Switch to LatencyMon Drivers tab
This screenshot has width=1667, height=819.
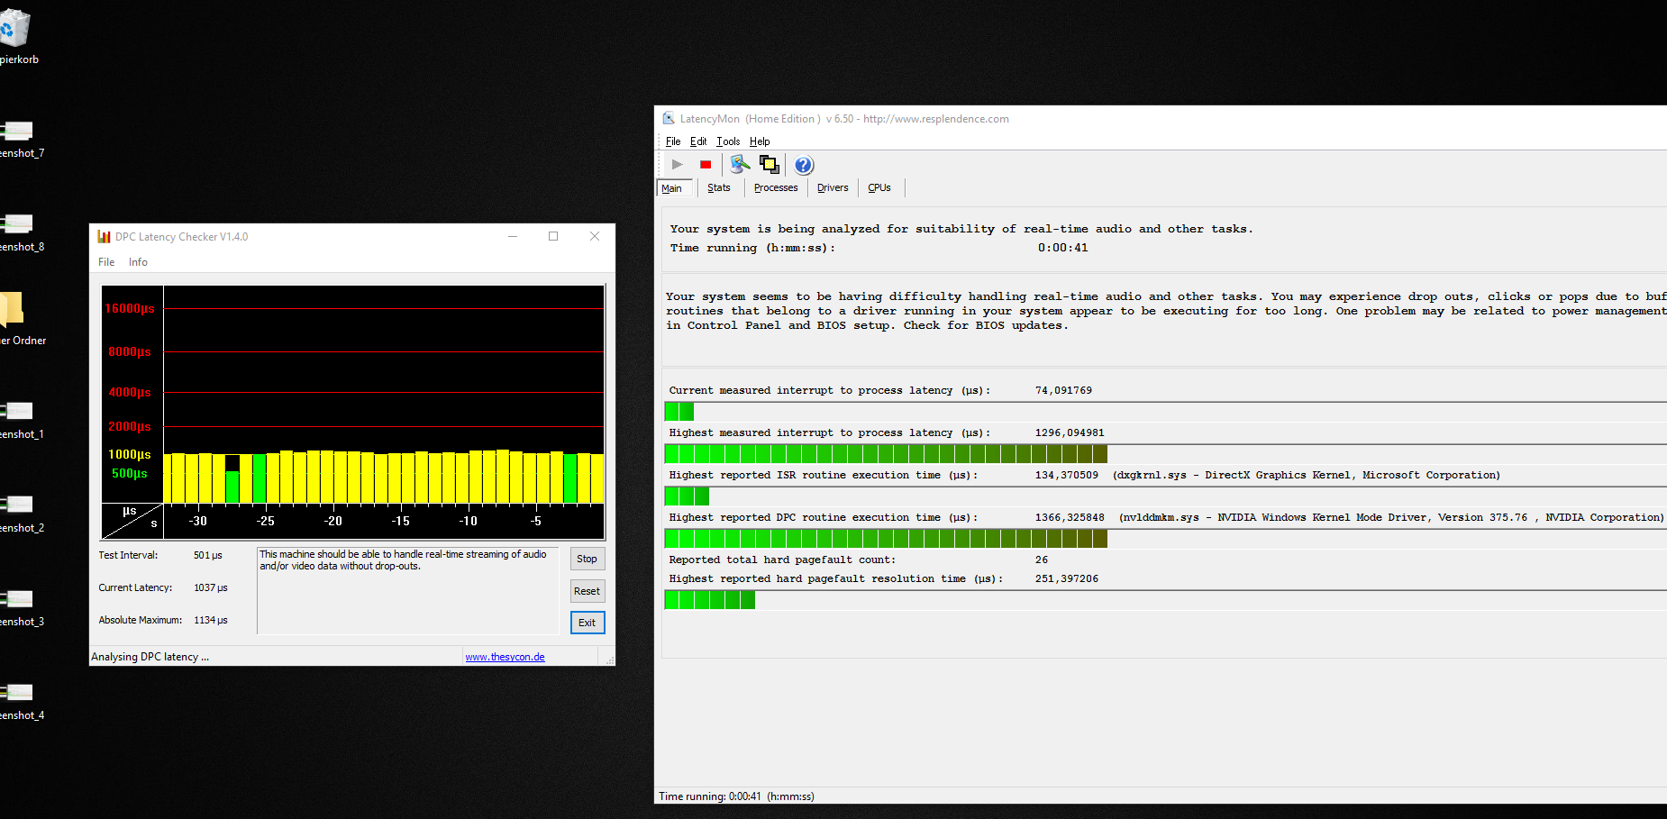[833, 188]
